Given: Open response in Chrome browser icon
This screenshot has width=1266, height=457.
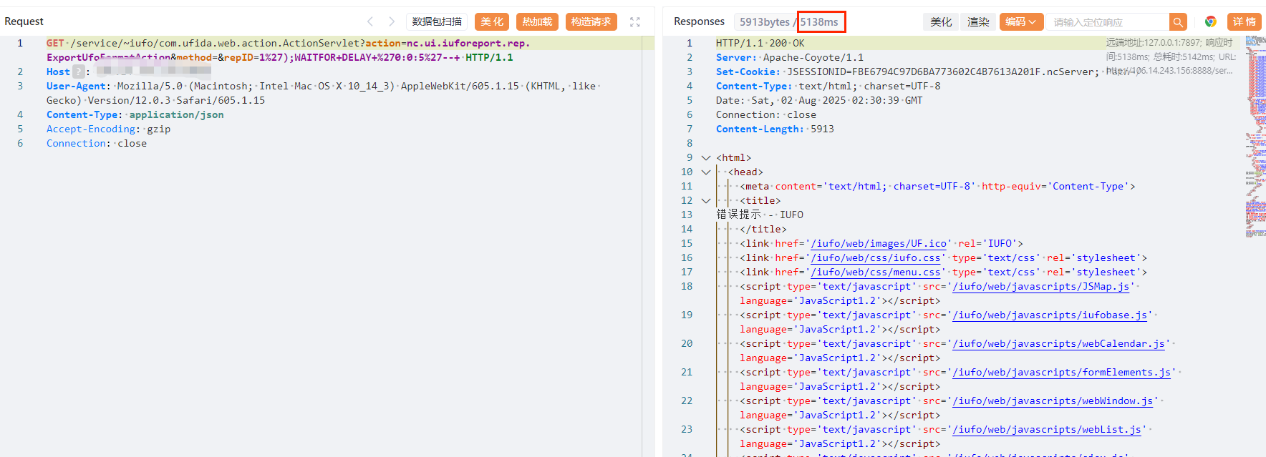Looking at the screenshot, I should point(1211,22).
